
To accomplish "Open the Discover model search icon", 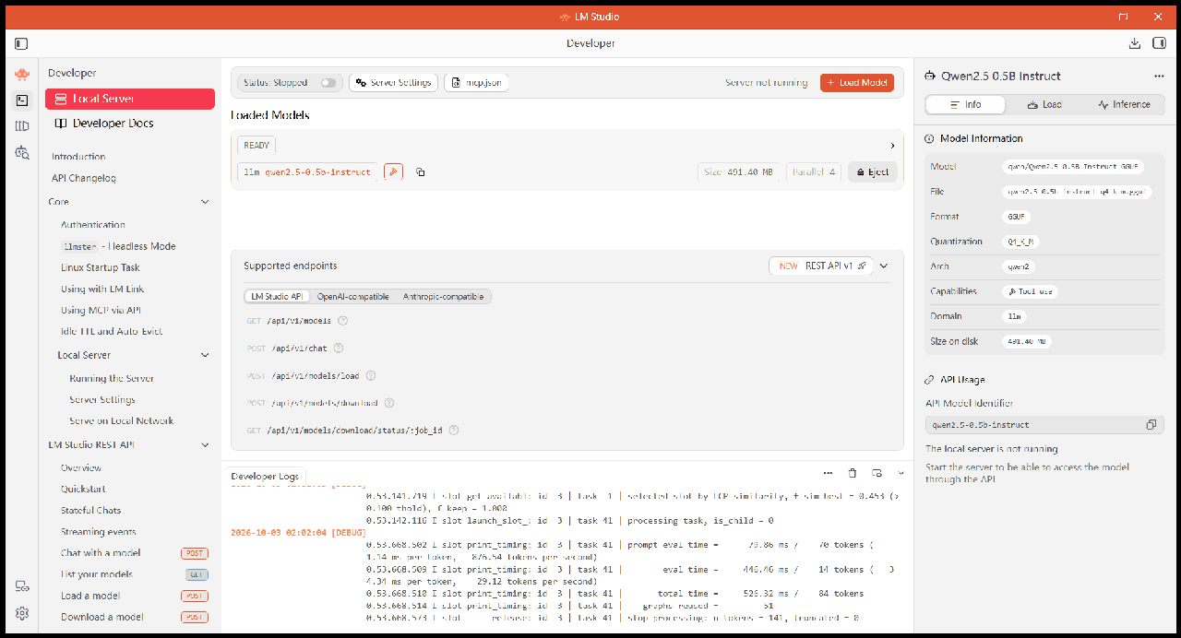I will (22, 152).
